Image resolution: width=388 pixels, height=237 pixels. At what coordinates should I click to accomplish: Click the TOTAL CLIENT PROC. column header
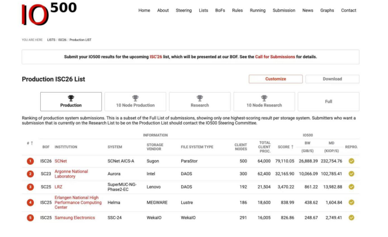pos(264,147)
